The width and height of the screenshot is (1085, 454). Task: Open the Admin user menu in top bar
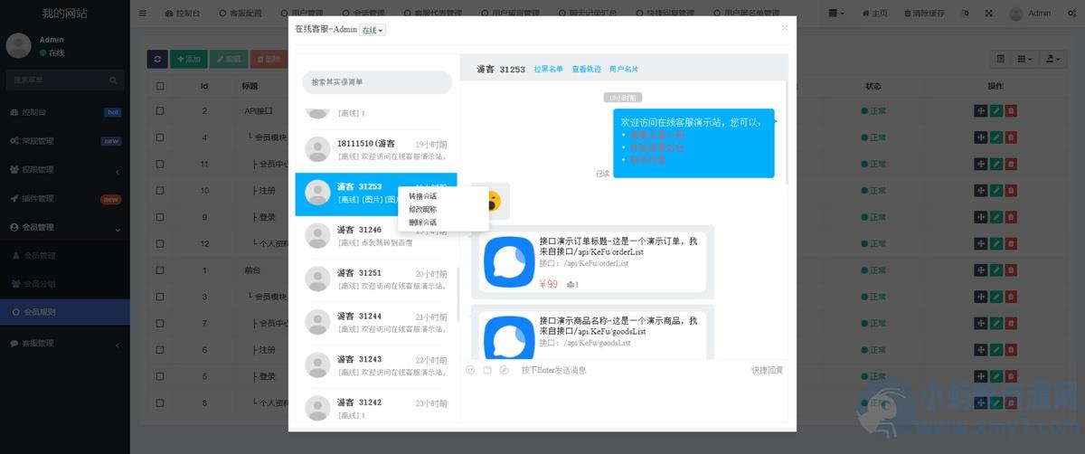(x=1032, y=14)
